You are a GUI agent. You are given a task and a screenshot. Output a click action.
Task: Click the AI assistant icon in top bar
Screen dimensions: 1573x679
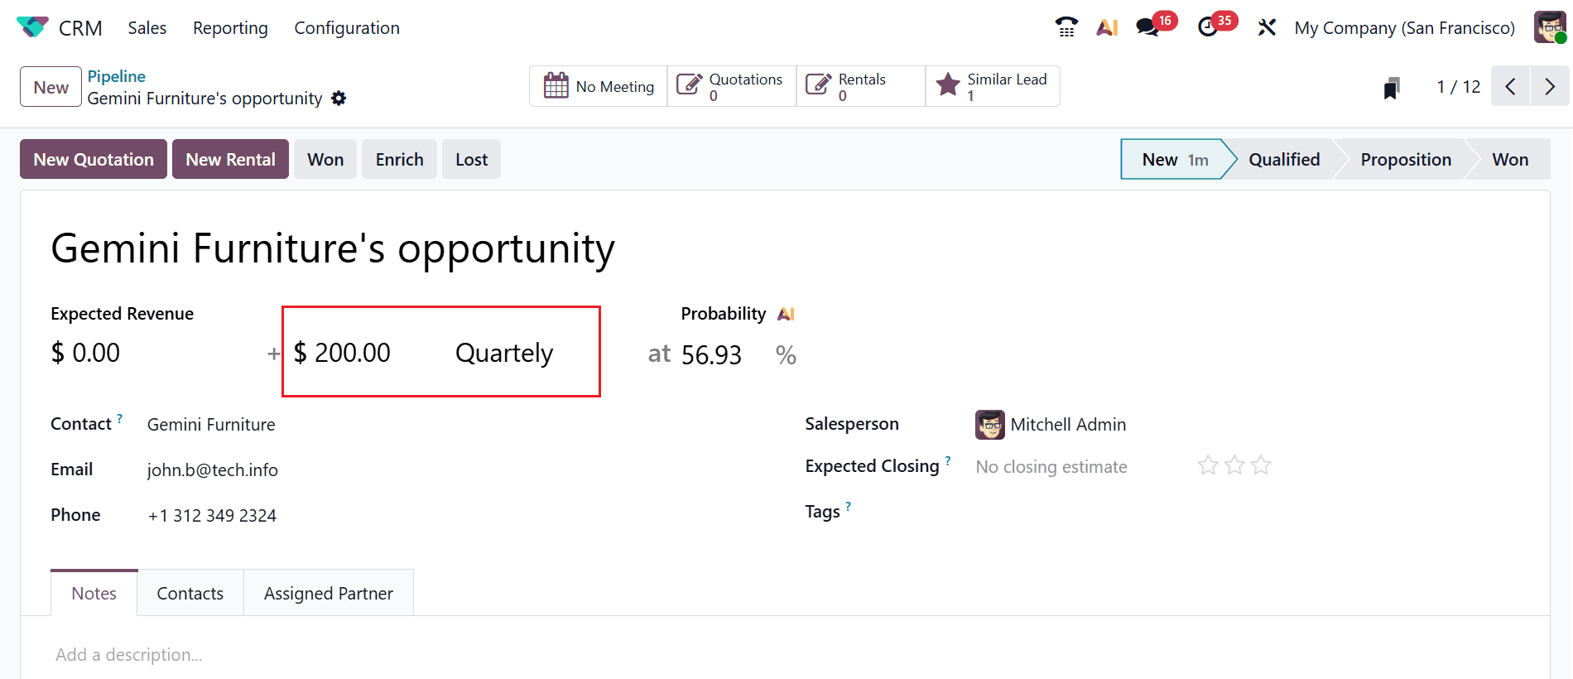pos(1108,26)
